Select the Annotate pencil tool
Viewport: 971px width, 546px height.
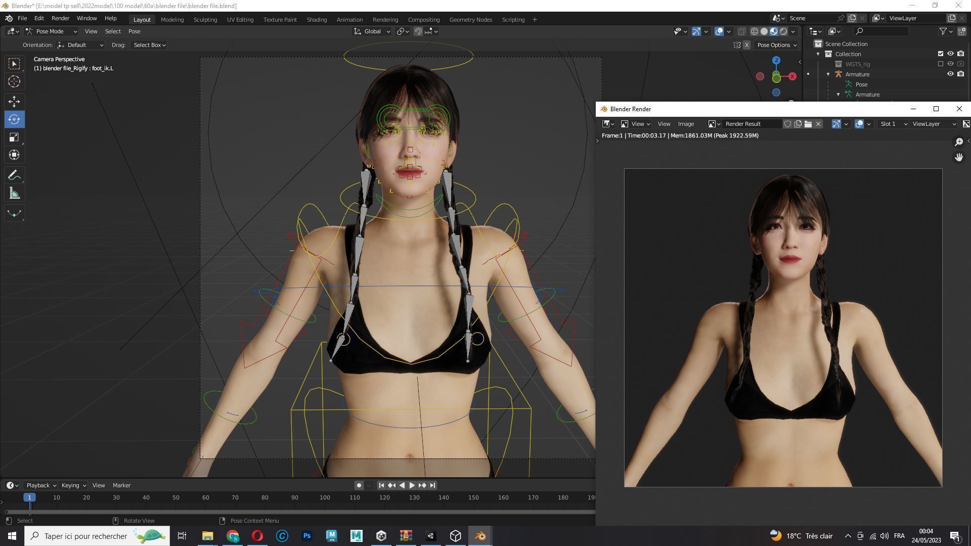click(x=14, y=175)
